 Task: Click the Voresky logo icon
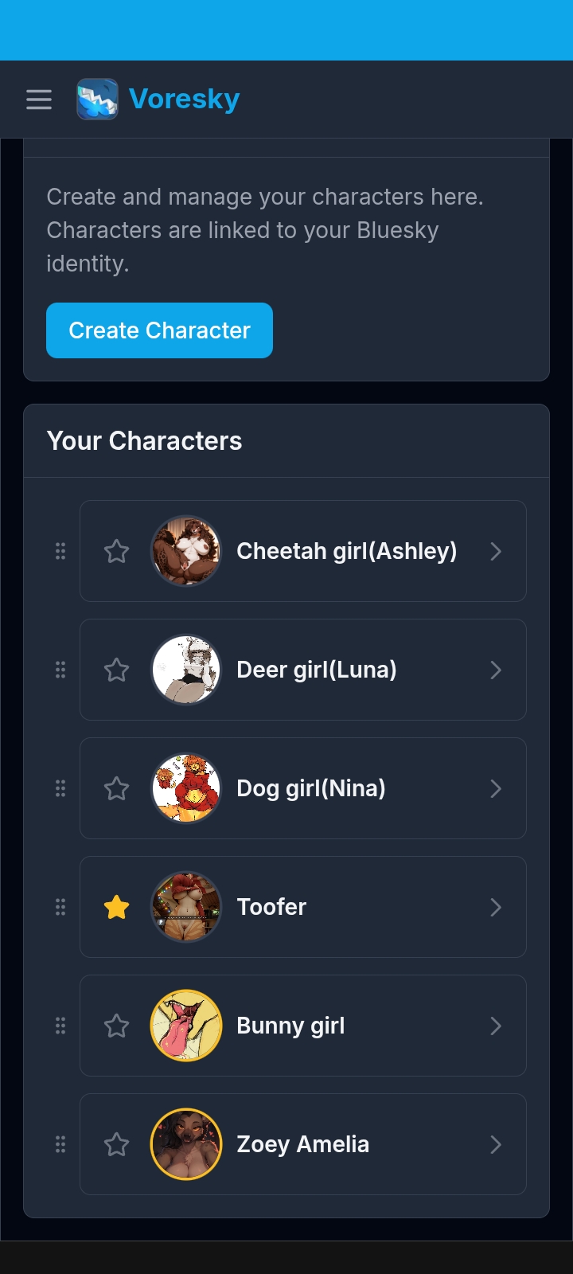point(97,100)
